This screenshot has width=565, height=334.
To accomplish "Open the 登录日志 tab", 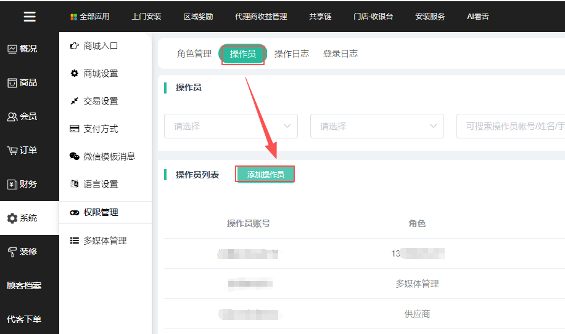I will (340, 54).
